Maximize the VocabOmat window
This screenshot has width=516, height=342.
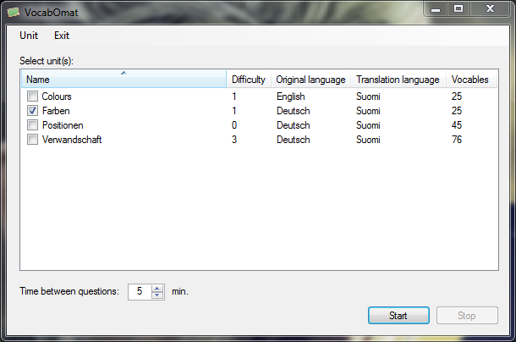point(458,9)
